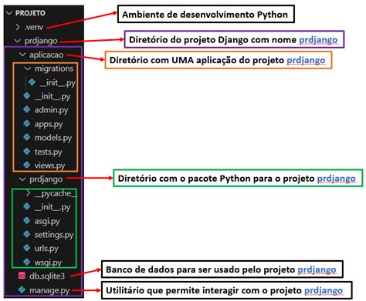
Task: Click Python icon of manage.py
Action: [22, 289]
